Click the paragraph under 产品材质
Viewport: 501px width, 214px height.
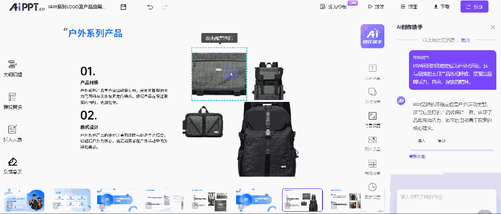click(123, 97)
